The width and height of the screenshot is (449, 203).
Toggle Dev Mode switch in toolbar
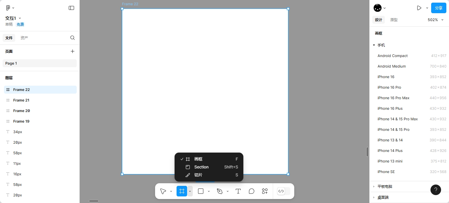pos(283,191)
